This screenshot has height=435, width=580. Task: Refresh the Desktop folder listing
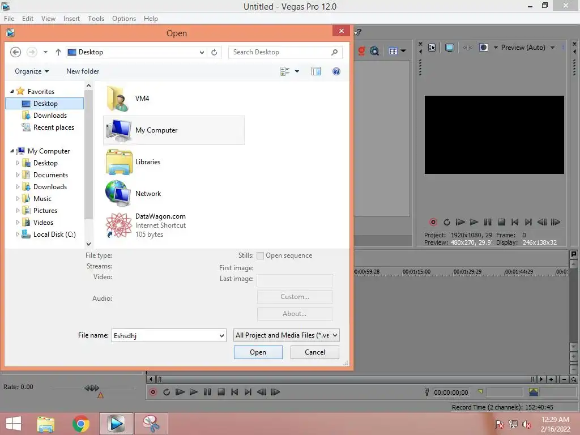pyautogui.click(x=214, y=52)
